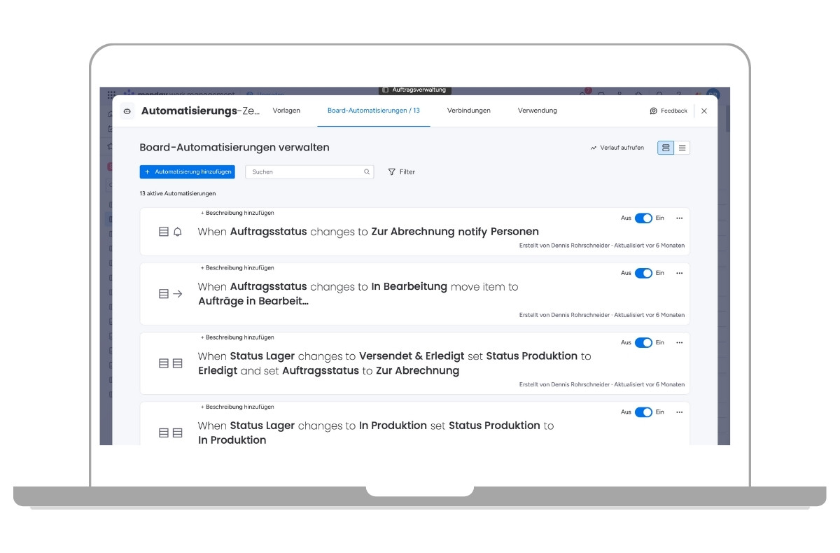
Task: Open three-dot menu of first automation
Action: coord(679,218)
